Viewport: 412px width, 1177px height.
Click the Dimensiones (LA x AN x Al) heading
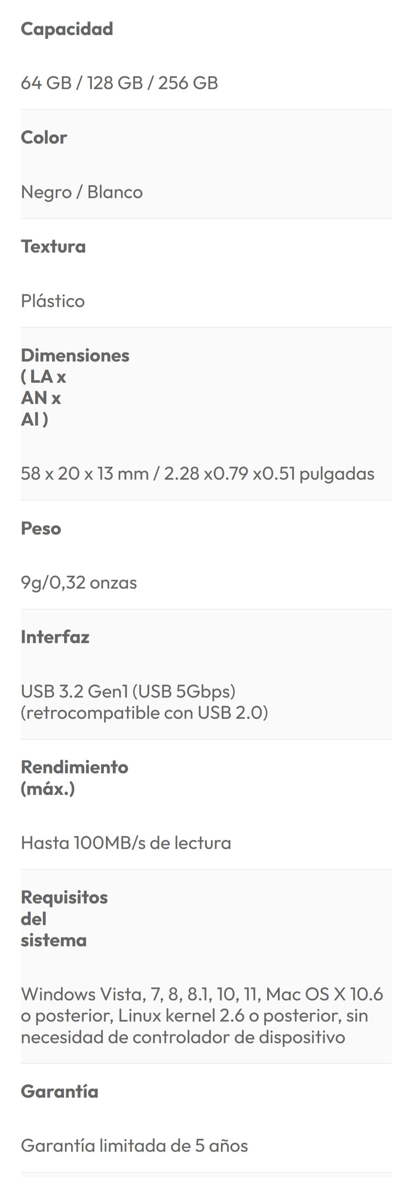click(x=75, y=386)
